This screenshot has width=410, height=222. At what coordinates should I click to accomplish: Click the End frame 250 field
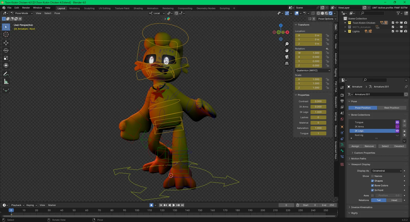(x=328, y=205)
